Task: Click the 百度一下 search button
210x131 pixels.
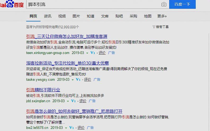Action: pos(182,4)
